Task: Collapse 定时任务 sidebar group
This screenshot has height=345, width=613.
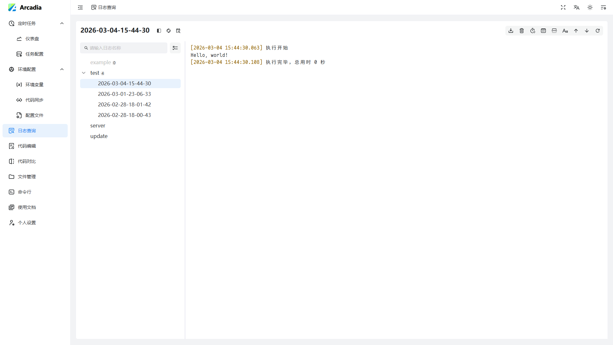Action: point(62,23)
